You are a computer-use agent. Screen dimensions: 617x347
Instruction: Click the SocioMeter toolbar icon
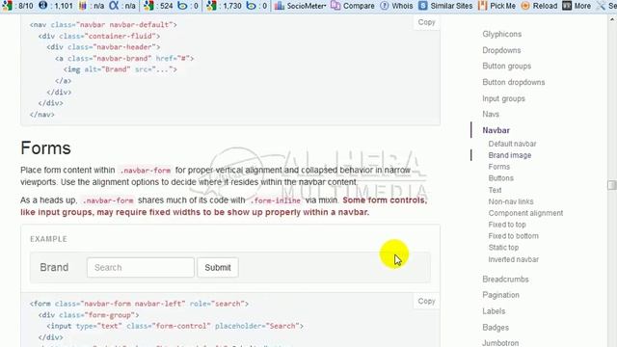(x=279, y=6)
